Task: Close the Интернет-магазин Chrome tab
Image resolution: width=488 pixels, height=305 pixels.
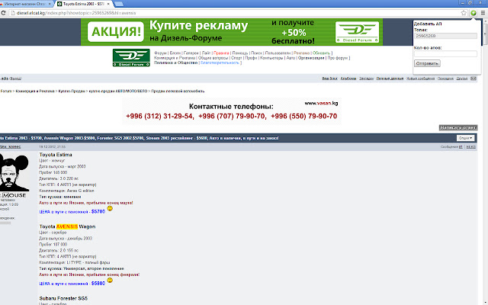Action: 50,4
